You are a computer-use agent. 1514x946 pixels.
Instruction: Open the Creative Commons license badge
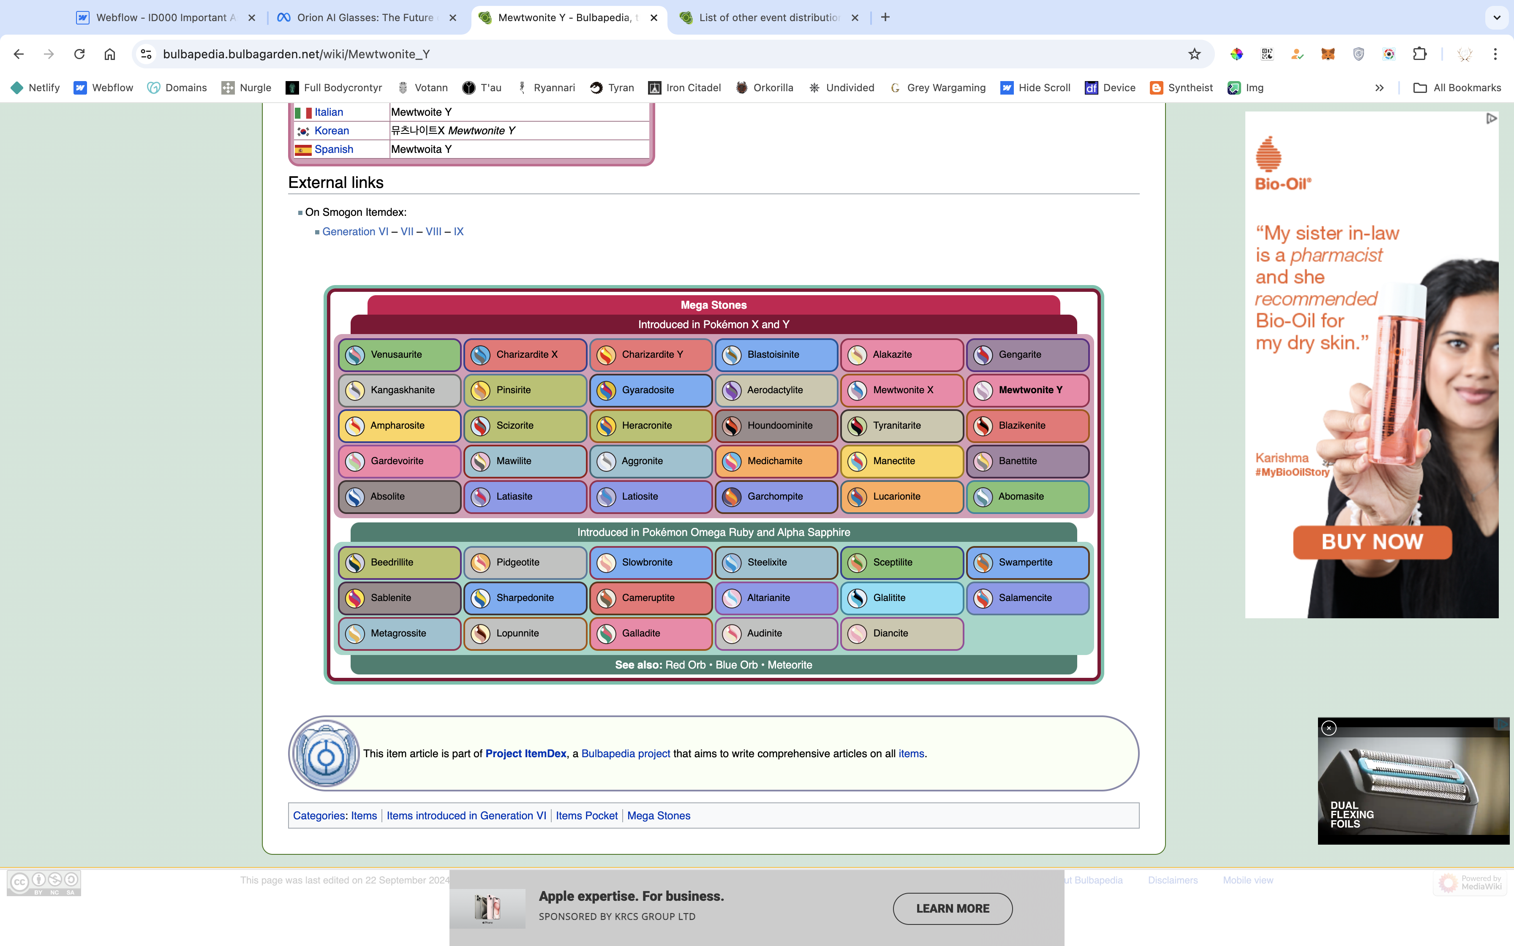coord(44,883)
